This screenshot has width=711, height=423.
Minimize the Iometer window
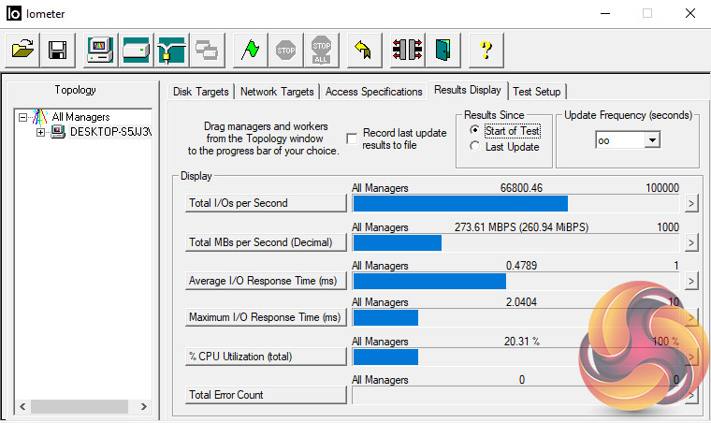605,14
